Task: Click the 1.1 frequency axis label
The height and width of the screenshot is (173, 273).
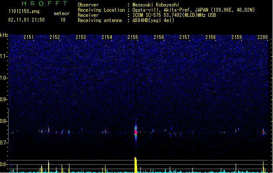Action: [4, 56]
